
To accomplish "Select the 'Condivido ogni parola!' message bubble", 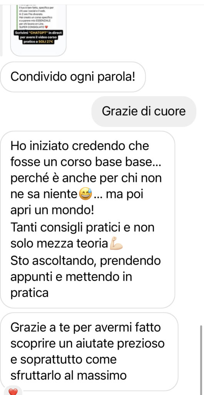I will pyautogui.click(x=73, y=77).
